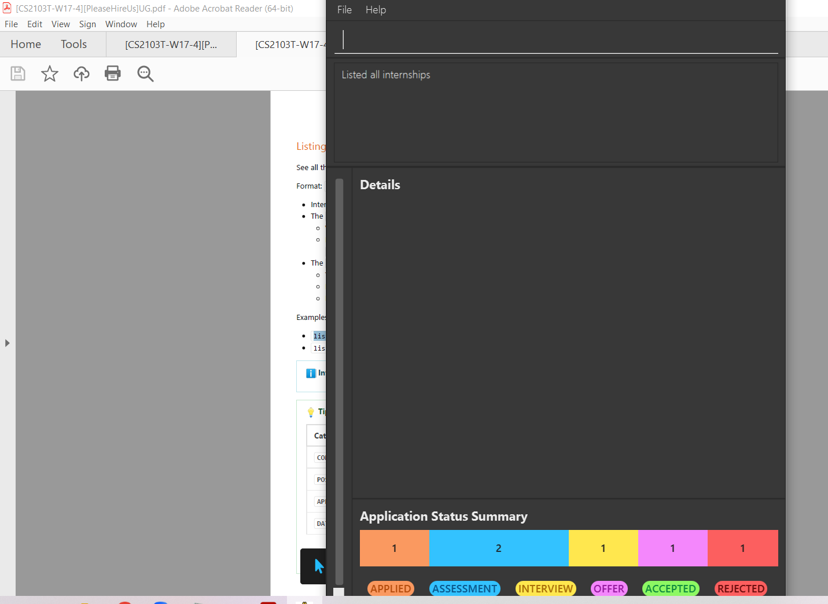Click the pink Offer count segment
828x604 pixels.
pos(673,548)
